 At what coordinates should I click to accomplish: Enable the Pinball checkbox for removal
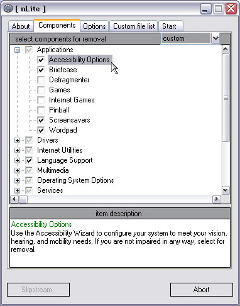41,110
